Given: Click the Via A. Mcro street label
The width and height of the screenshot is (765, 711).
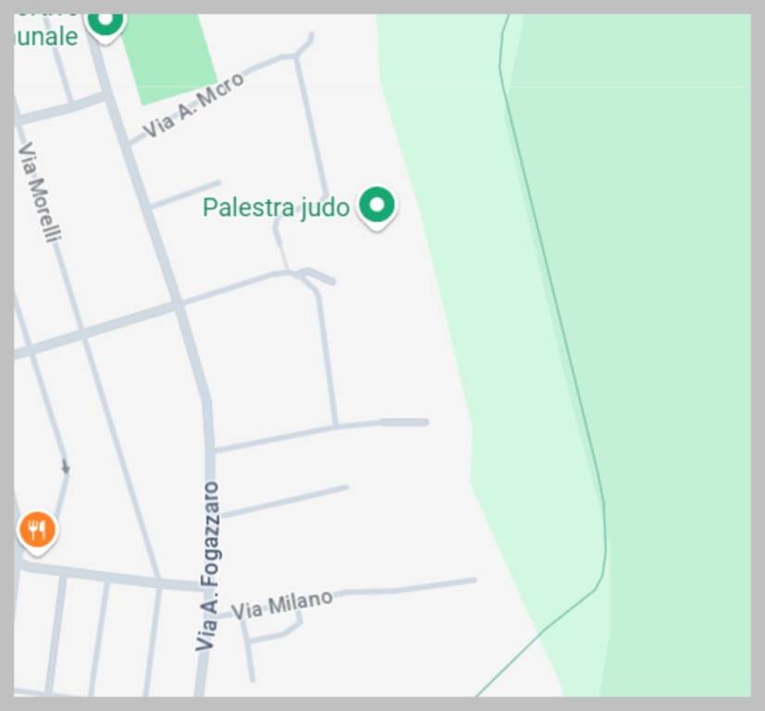Looking at the screenshot, I should (194, 104).
